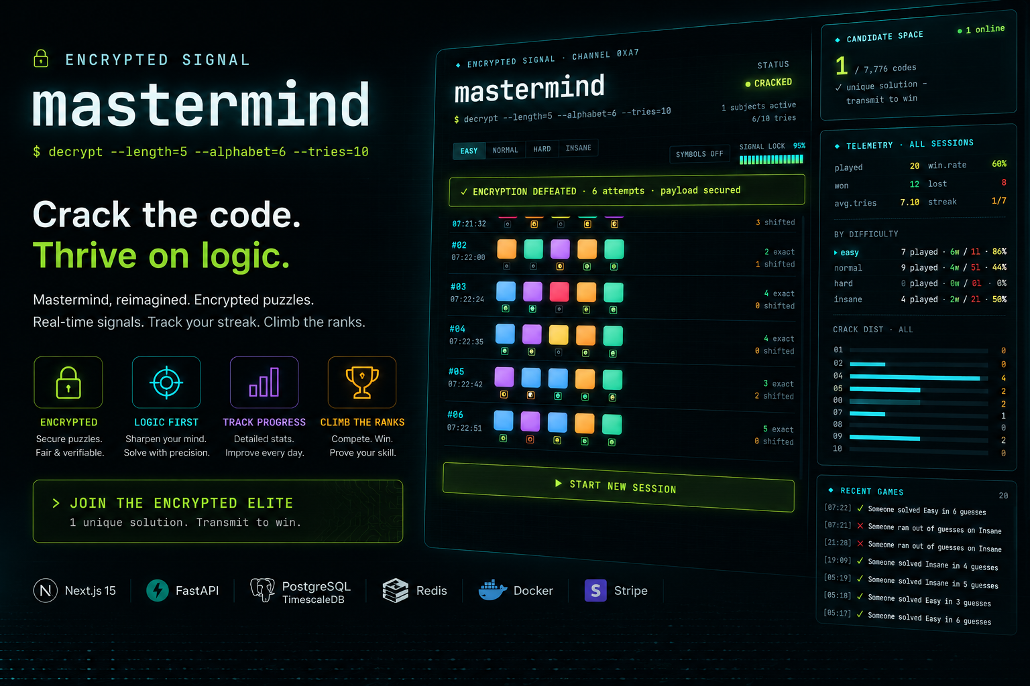Click the diamond icon beside TELEMETRY

837,146
